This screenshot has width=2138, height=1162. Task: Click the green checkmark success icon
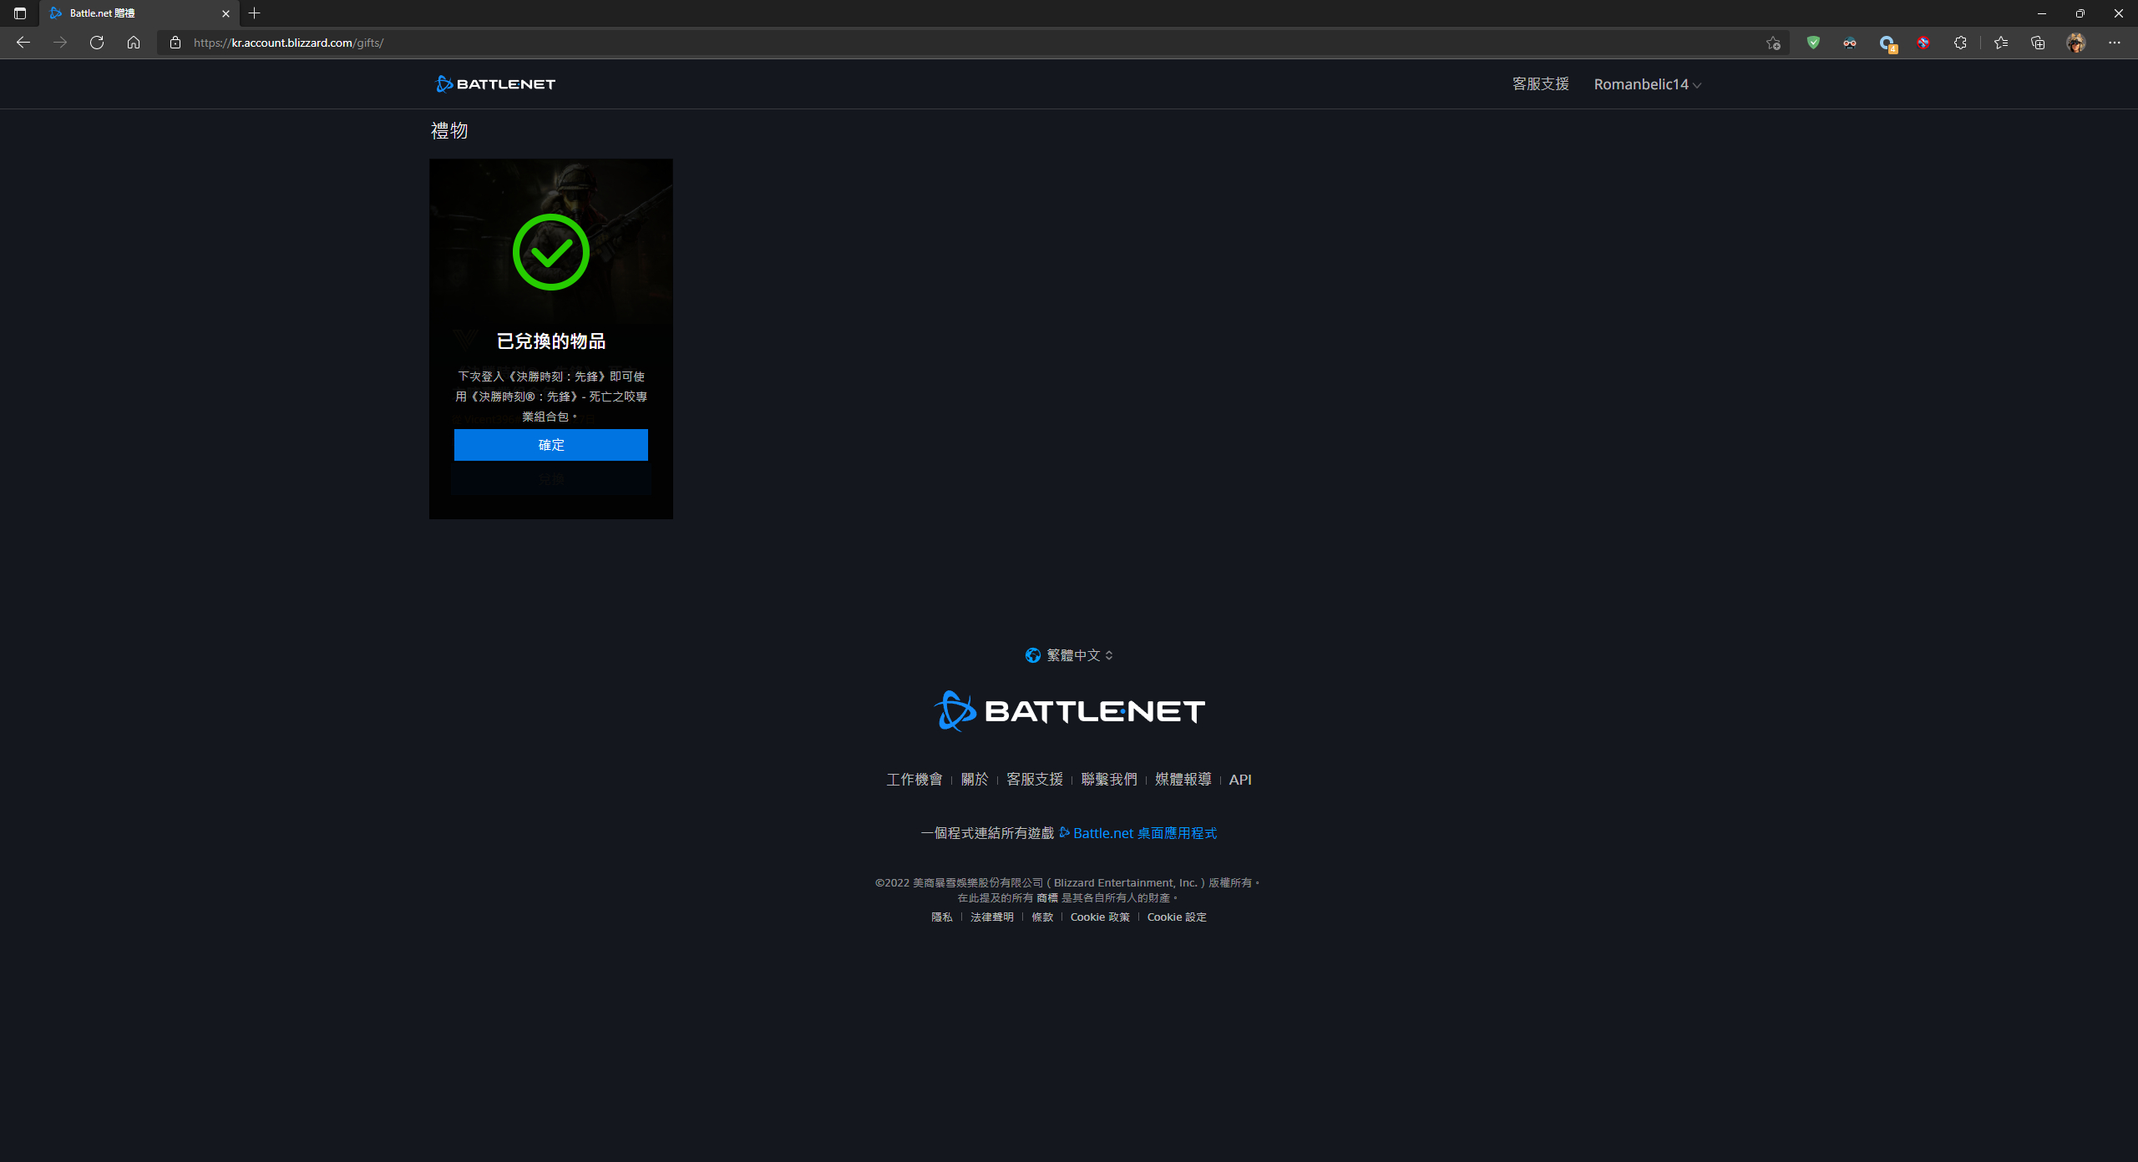550,252
